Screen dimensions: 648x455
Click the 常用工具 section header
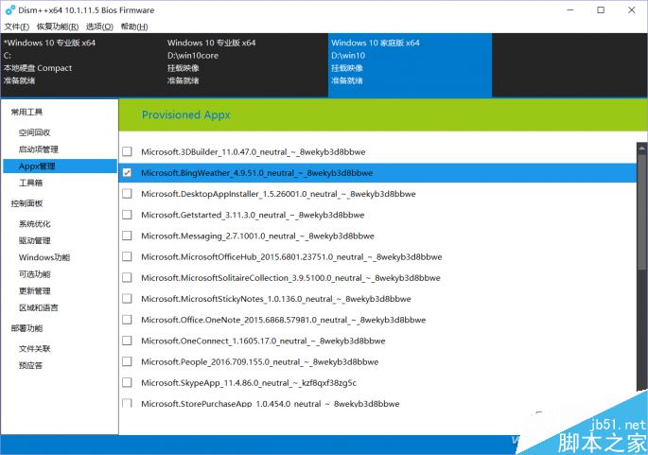[26, 112]
